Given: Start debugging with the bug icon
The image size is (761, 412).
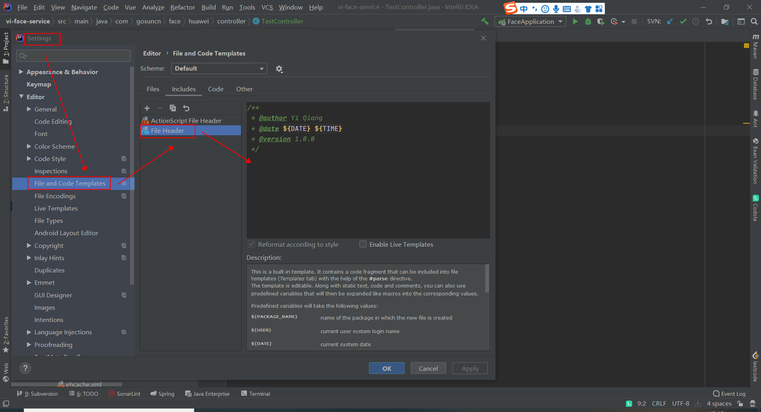Looking at the screenshot, I should tap(588, 21).
